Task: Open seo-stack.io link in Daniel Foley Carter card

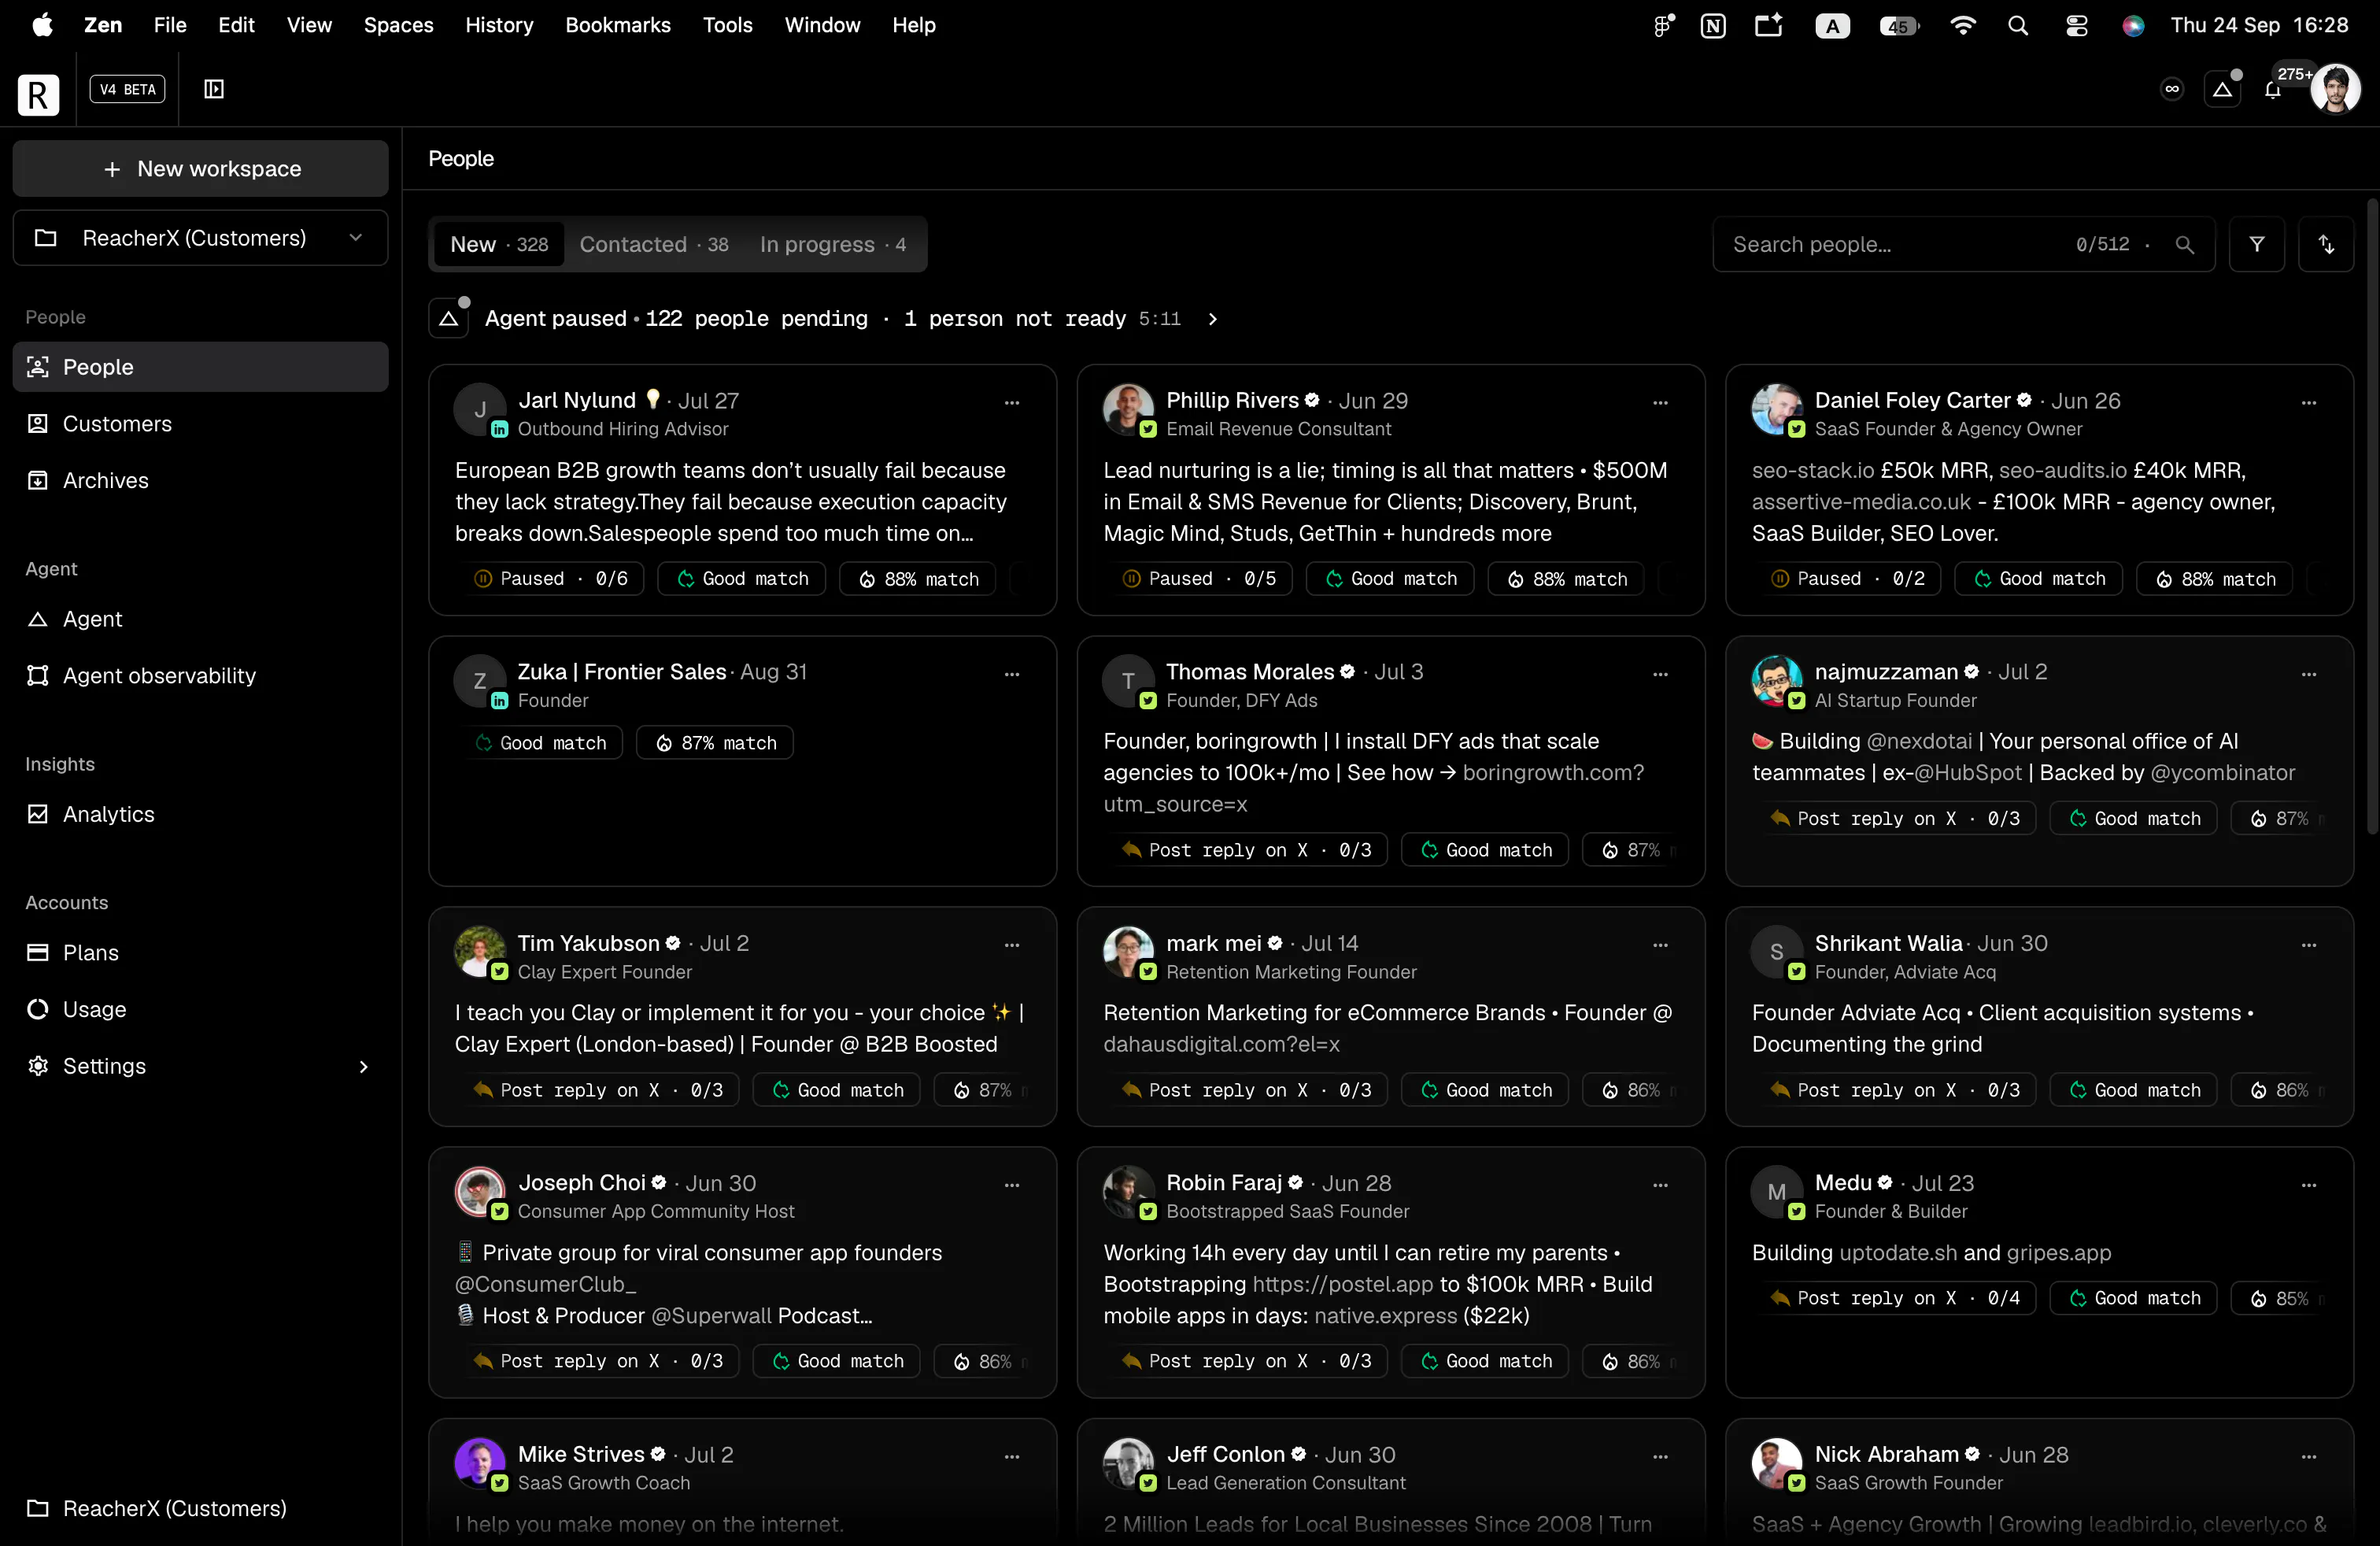Action: pyautogui.click(x=1812, y=470)
